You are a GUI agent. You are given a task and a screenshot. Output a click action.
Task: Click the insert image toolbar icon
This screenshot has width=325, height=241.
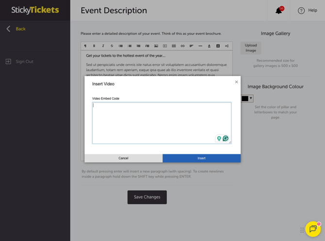pos(156,46)
